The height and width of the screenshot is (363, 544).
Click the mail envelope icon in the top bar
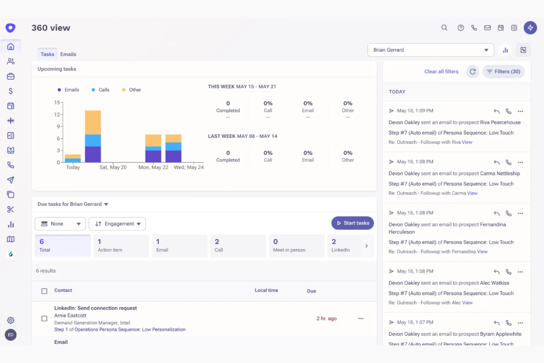pos(487,28)
